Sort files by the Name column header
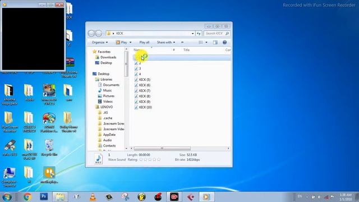Image resolution: width=359 pixels, height=202 pixels. pyautogui.click(x=151, y=50)
